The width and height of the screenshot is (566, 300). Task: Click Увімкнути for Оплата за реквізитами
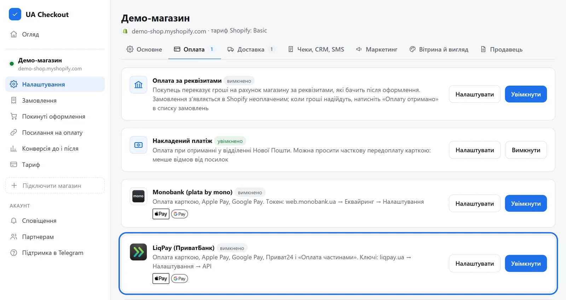tap(526, 94)
